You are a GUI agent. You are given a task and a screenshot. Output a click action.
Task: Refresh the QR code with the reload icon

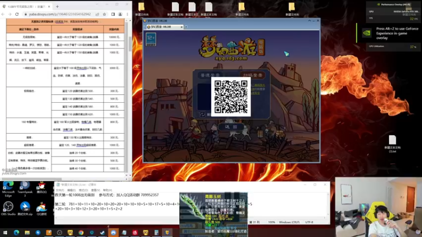click(203, 114)
